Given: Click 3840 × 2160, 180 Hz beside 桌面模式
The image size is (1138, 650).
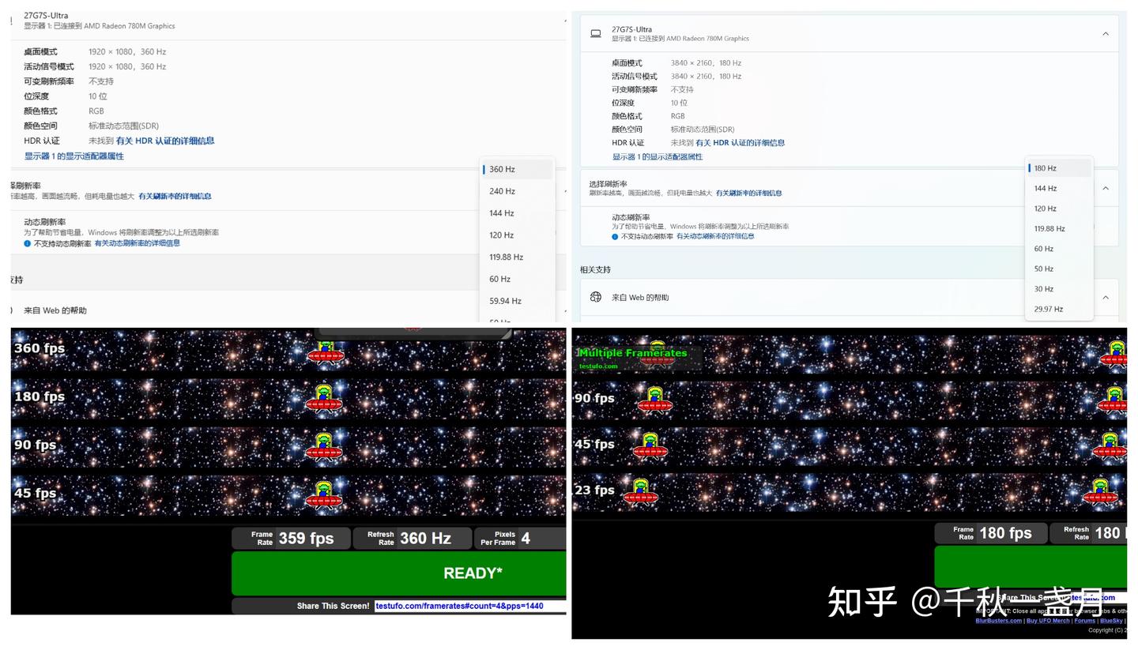Looking at the screenshot, I should (x=706, y=63).
